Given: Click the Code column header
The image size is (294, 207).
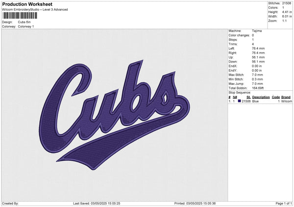Looking at the screenshot, I should point(276,97).
